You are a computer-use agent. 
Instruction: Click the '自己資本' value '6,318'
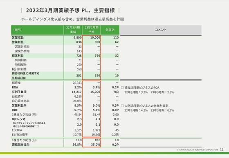78,97
